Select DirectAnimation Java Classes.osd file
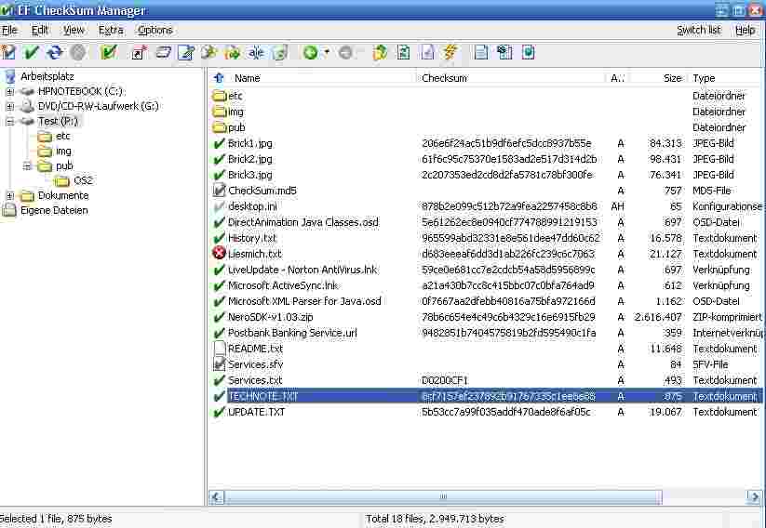Image resolution: width=766 pixels, height=528 pixels. pos(302,222)
